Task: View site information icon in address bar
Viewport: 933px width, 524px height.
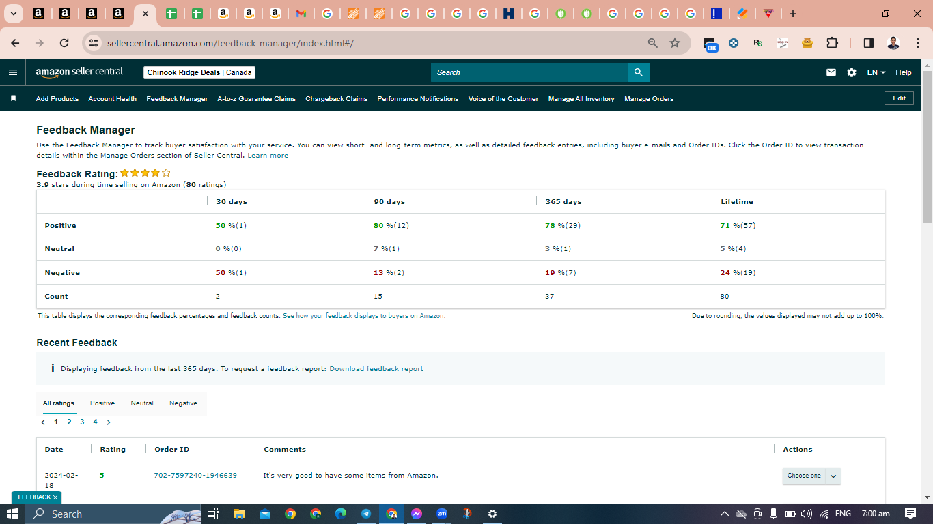Action: coord(94,43)
